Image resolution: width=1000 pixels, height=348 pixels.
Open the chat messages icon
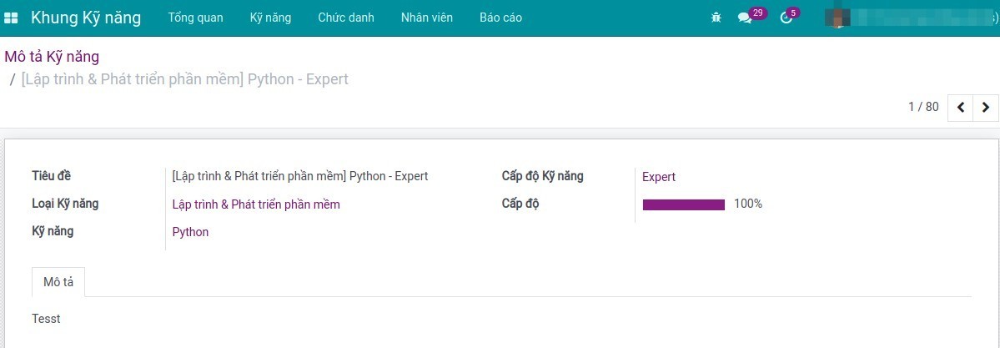[x=745, y=18]
